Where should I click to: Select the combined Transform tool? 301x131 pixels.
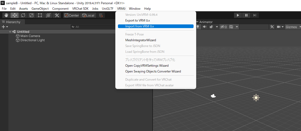point(48,15)
